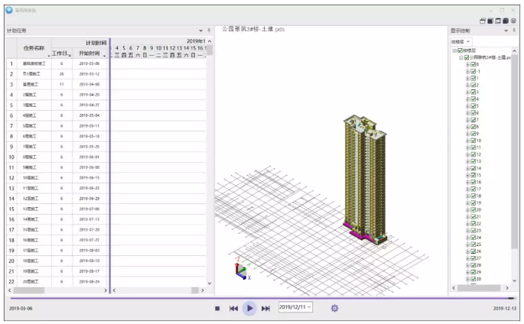Click the floor tree vertical scrollbar
The height and width of the screenshot is (324, 524).
[x=514, y=152]
